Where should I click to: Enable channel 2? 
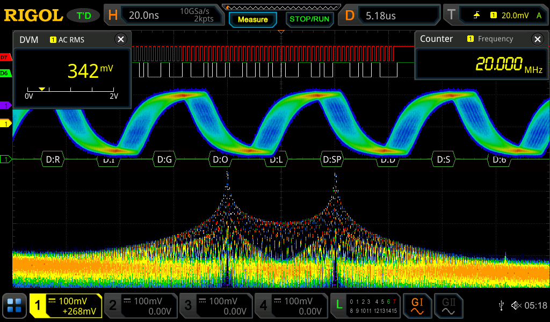point(140,306)
